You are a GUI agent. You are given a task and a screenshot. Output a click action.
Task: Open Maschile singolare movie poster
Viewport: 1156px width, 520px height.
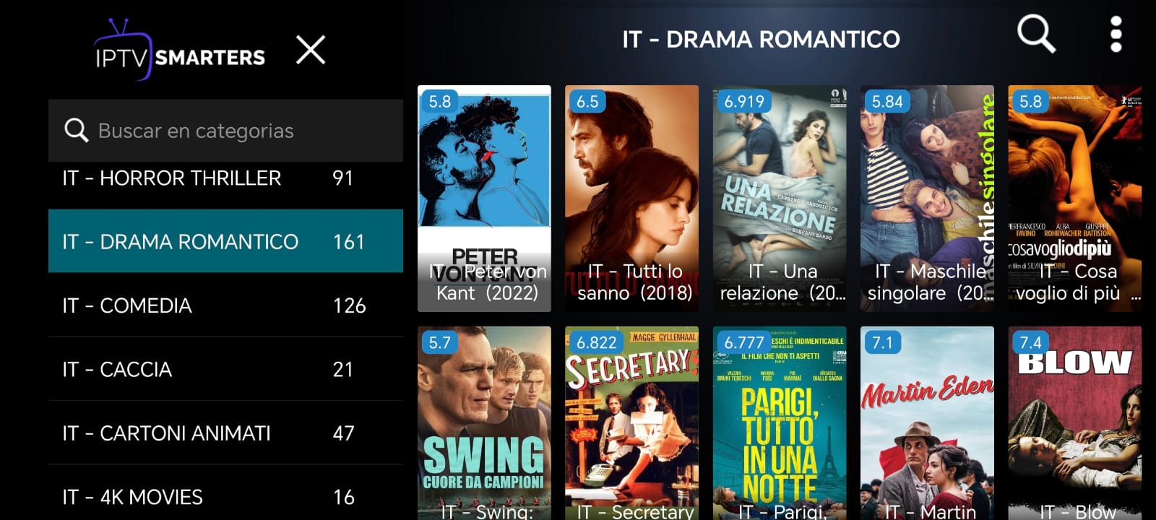[927, 199]
